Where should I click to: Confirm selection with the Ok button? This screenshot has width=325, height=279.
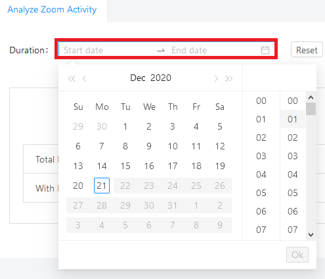(297, 255)
